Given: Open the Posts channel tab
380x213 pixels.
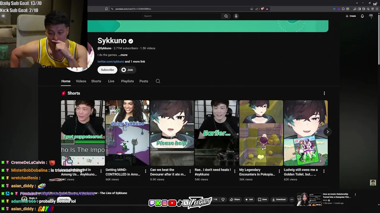Looking at the screenshot, I should pyautogui.click(x=144, y=81).
